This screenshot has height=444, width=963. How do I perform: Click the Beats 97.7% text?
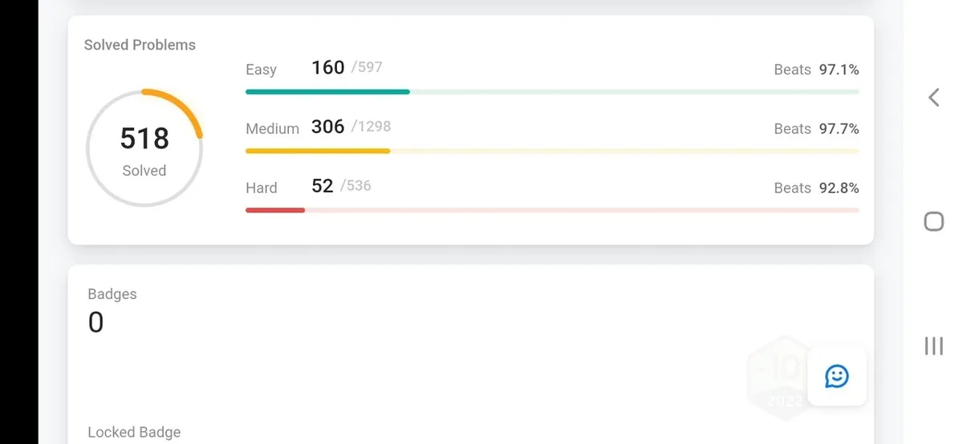coord(816,129)
